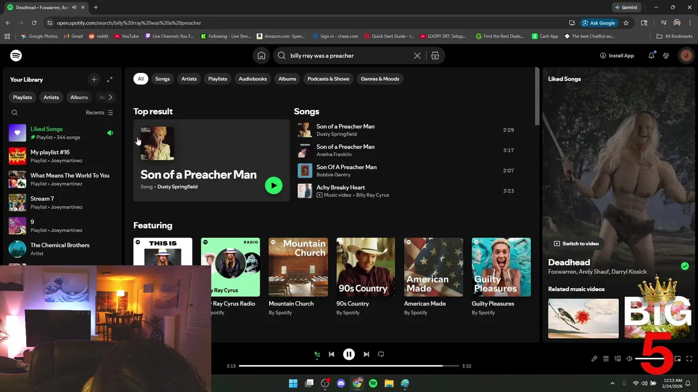Select the Songs search filter
Screen dimensions: 698x392
163,79
